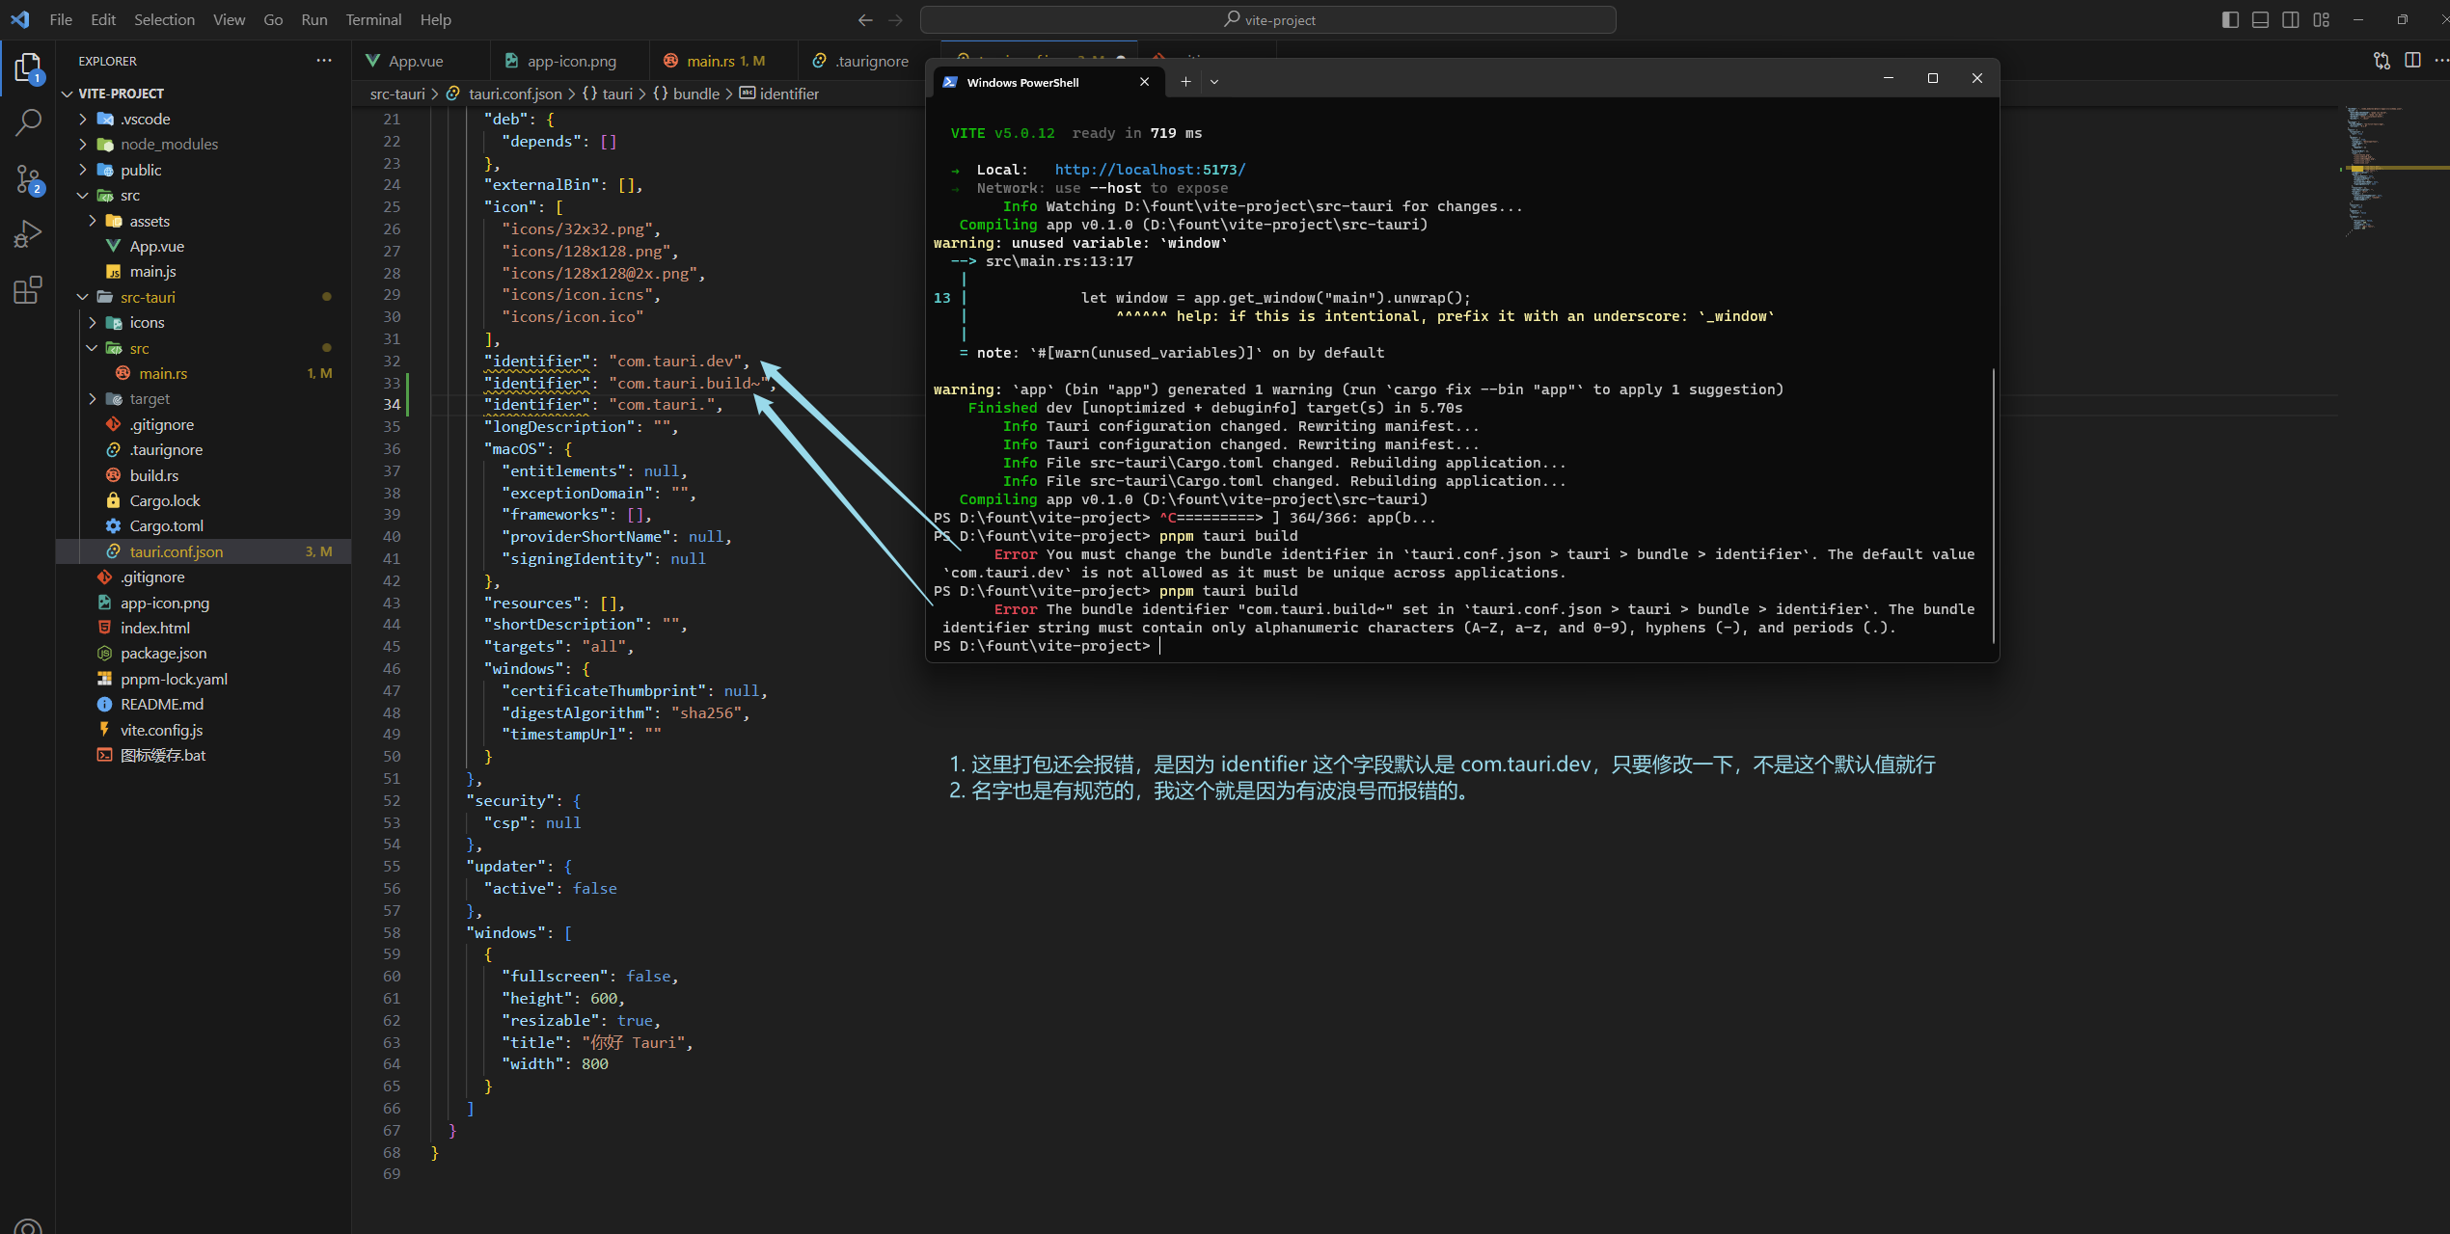Open PowerShell new tab dropdown arrow
Viewport: 2450px width, 1234px height.
click(x=1214, y=82)
